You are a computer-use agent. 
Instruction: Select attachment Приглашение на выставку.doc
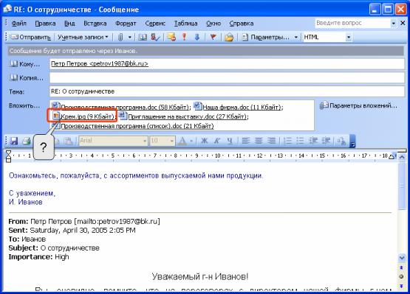(x=183, y=116)
